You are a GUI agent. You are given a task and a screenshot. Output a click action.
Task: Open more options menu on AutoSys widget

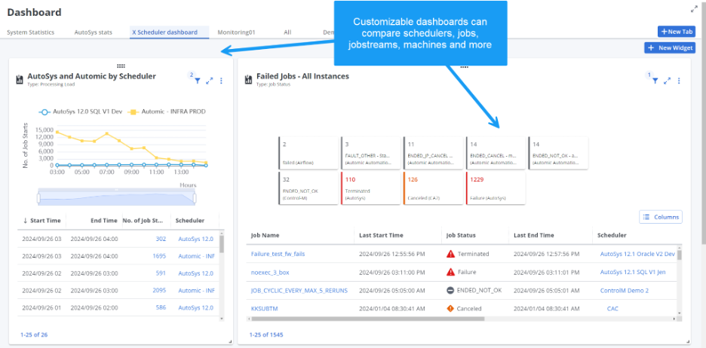click(x=221, y=81)
